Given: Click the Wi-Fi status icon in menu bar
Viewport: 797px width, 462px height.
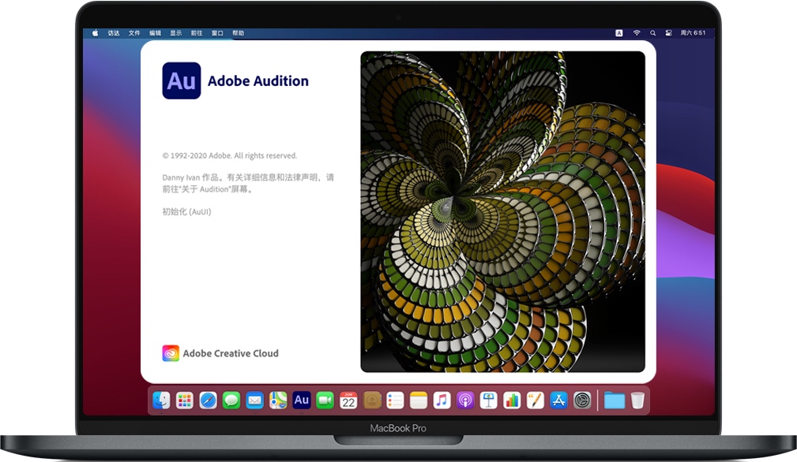Looking at the screenshot, I should pyautogui.click(x=636, y=33).
